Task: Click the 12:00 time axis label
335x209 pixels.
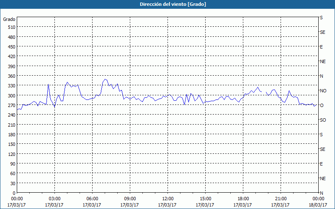Action: pyautogui.click(x=168, y=199)
